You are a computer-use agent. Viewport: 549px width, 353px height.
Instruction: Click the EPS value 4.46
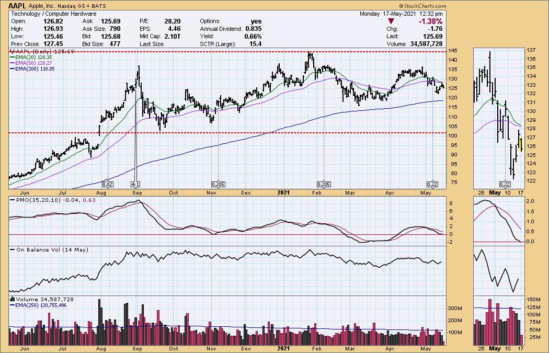[x=174, y=29]
